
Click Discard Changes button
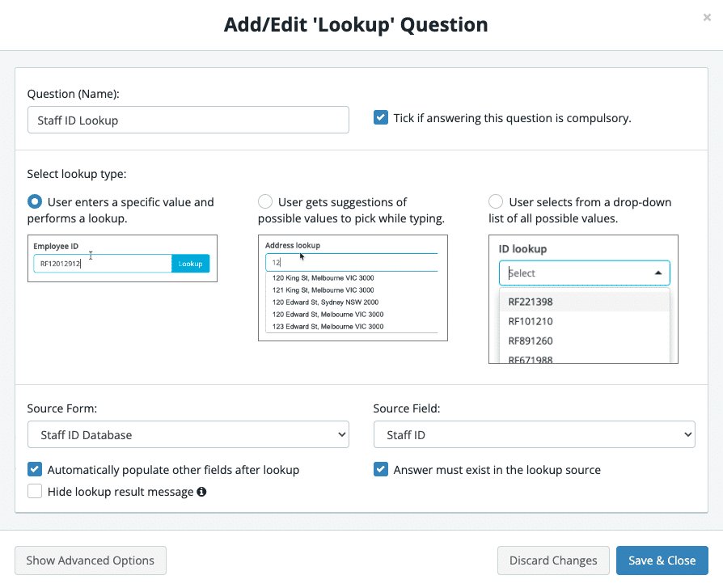[553, 561]
